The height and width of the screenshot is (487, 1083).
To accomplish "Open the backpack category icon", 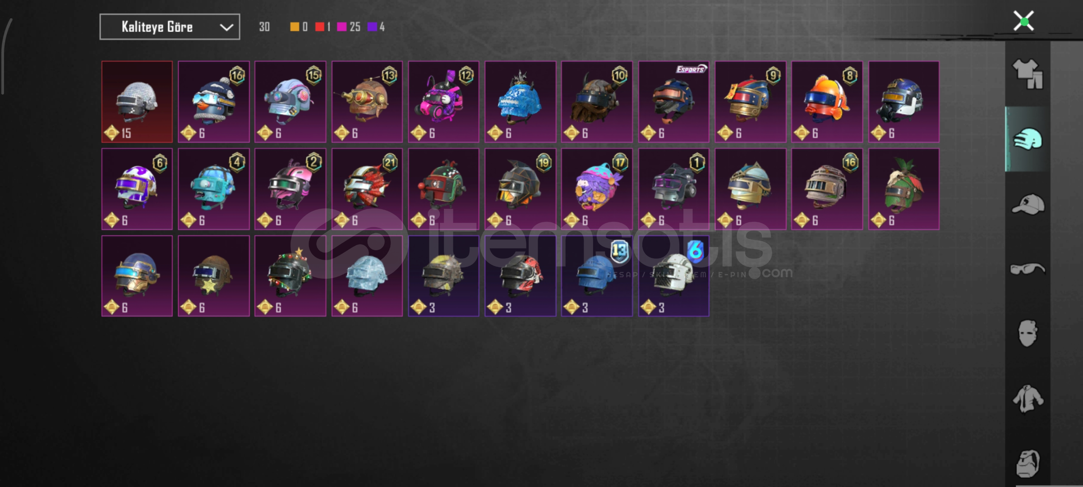I will 1028,463.
